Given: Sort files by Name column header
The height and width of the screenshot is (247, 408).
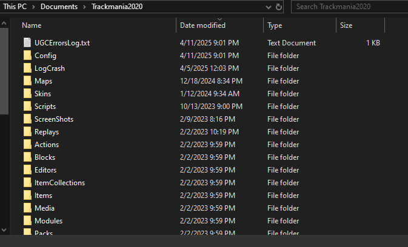Looking at the screenshot, I should tap(32, 25).
